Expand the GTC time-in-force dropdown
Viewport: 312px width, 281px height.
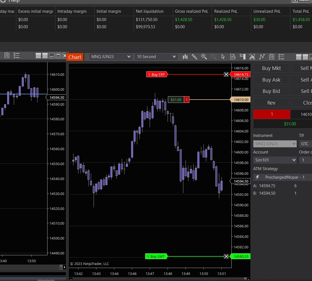(305, 144)
